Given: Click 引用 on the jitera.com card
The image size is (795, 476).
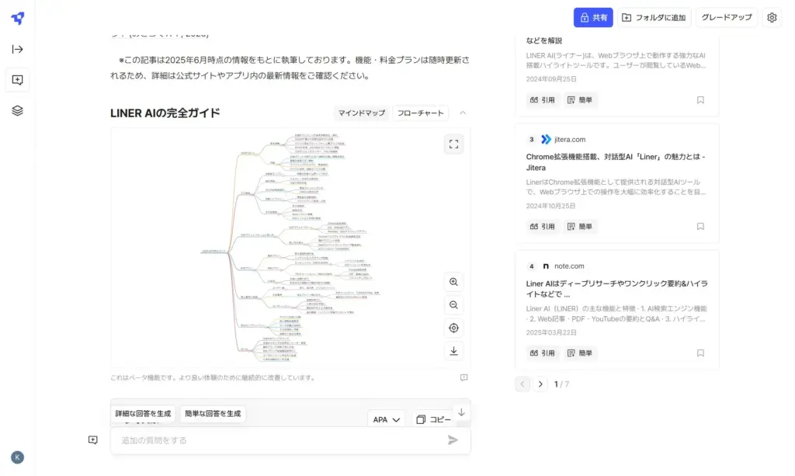Looking at the screenshot, I should pos(543,227).
